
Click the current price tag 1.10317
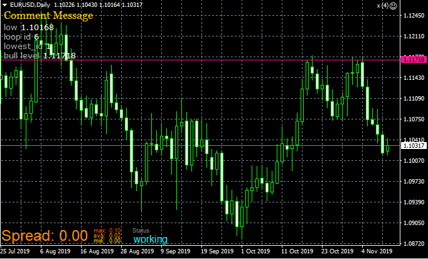click(x=414, y=146)
